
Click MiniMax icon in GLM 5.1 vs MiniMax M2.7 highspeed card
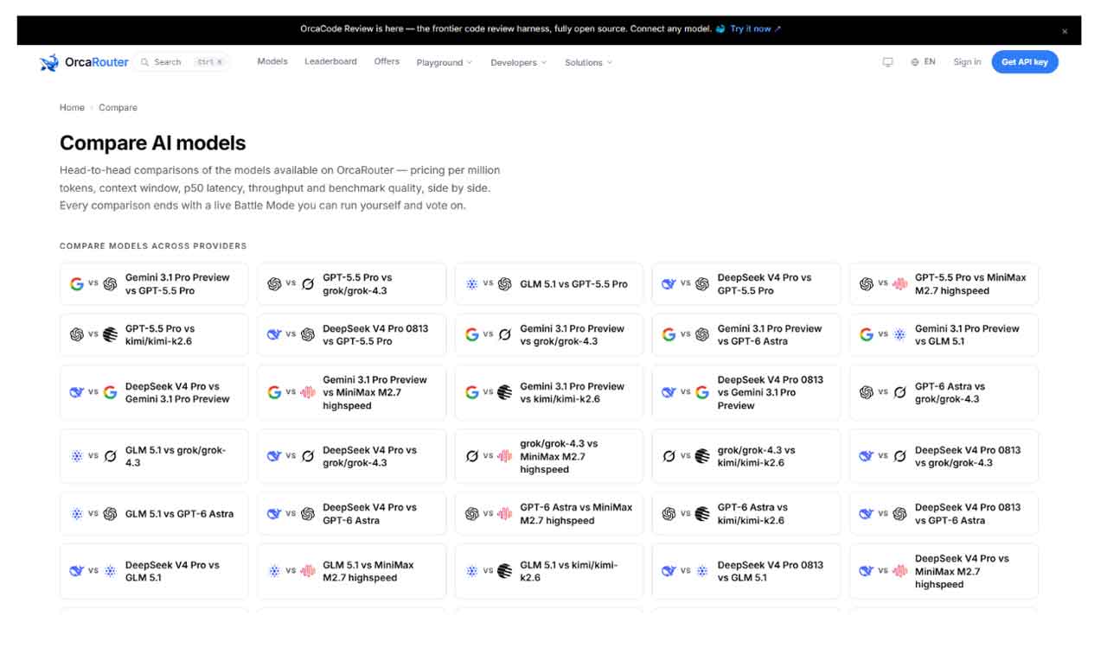308,571
